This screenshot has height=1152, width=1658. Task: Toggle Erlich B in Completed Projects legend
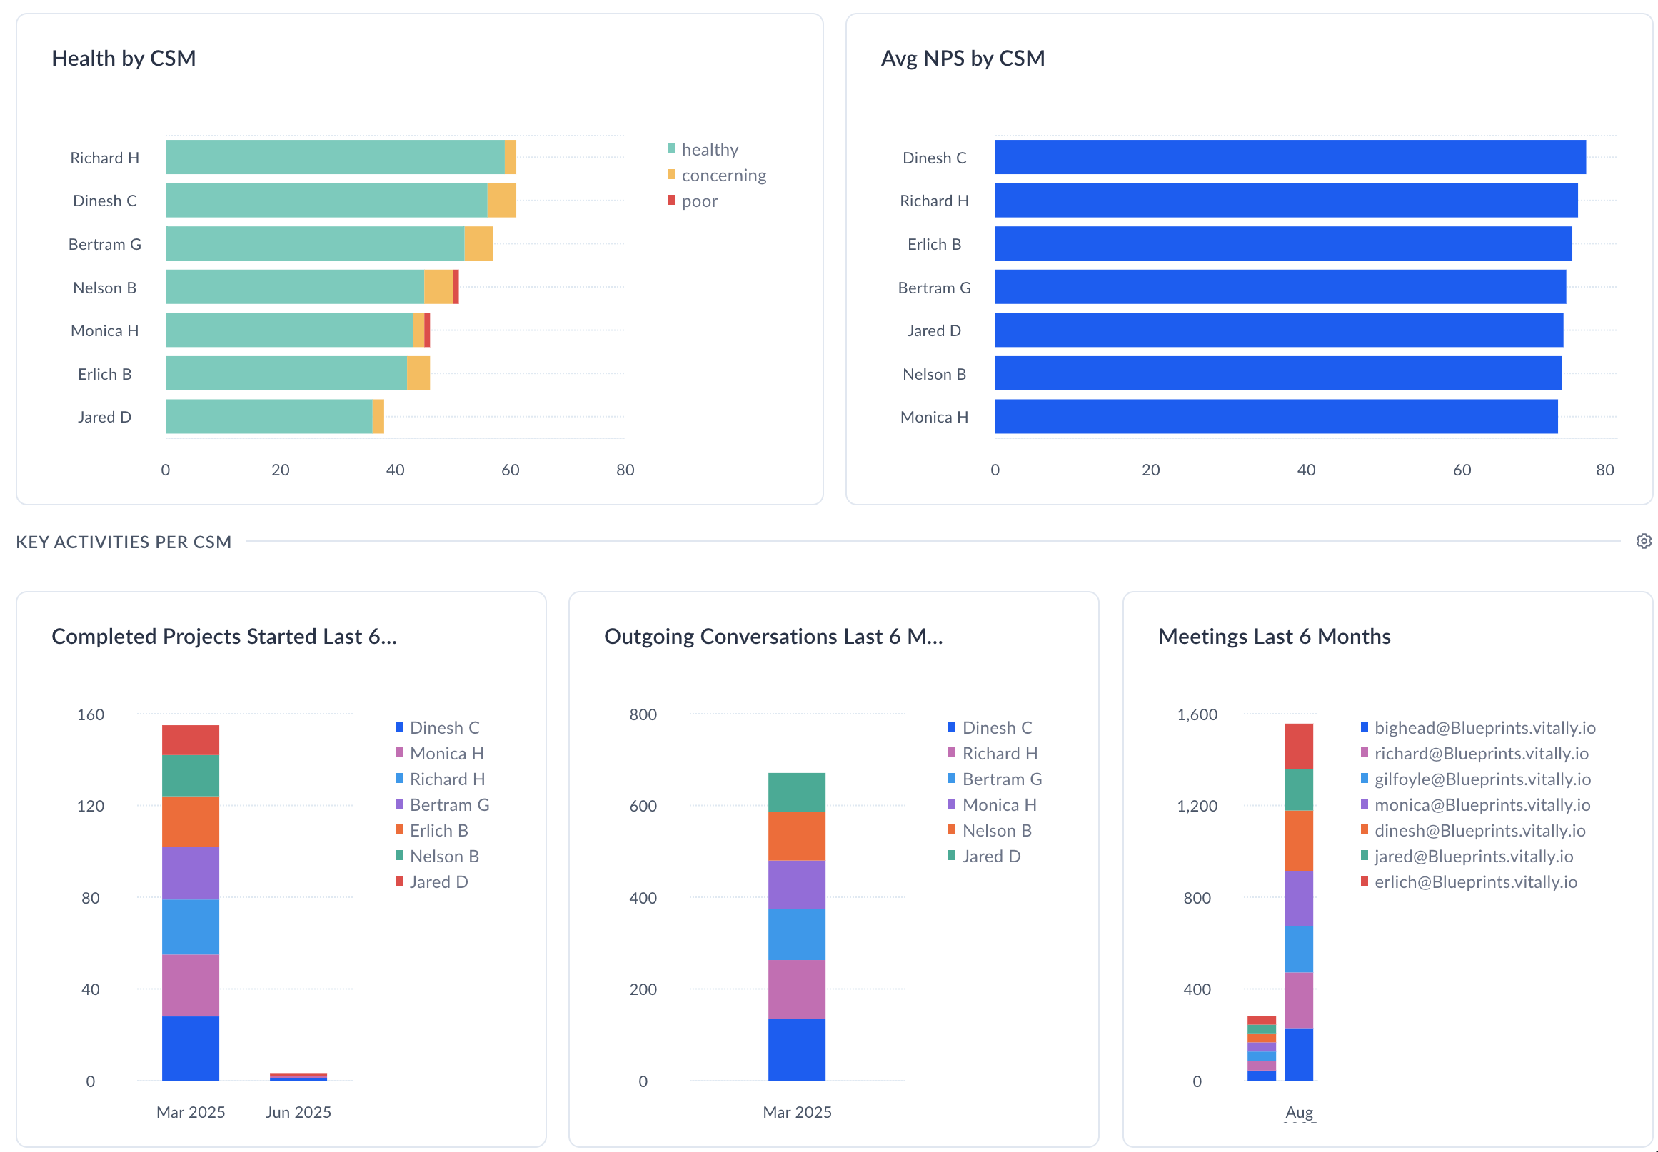coord(438,831)
